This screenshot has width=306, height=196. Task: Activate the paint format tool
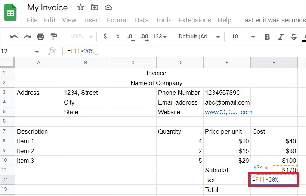tap(53, 37)
